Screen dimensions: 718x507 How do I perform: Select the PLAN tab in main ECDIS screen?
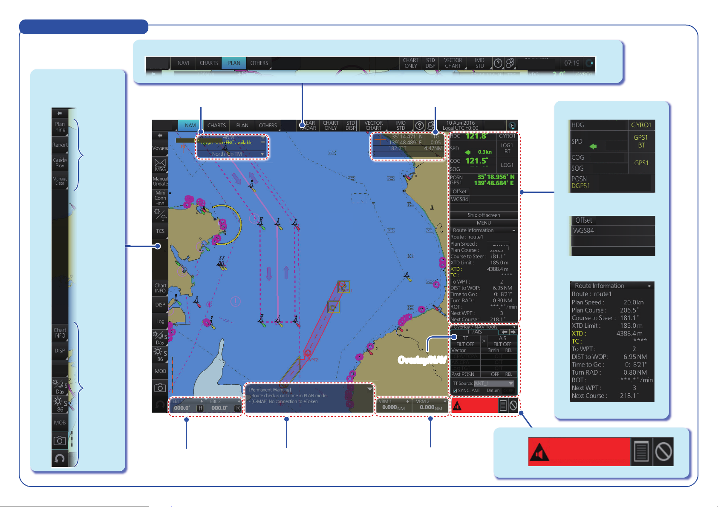tap(242, 126)
